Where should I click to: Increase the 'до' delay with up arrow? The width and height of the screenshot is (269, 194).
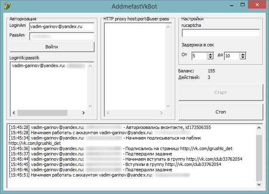(243, 54)
